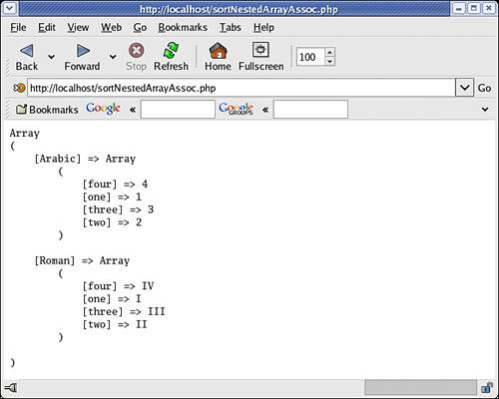Expand the address bar URL dropdown
The width and height of the screenshot is (499, 399).
pyautogui.click(x=464, y=88)
